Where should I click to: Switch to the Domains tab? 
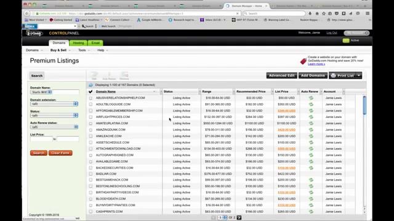59,43
